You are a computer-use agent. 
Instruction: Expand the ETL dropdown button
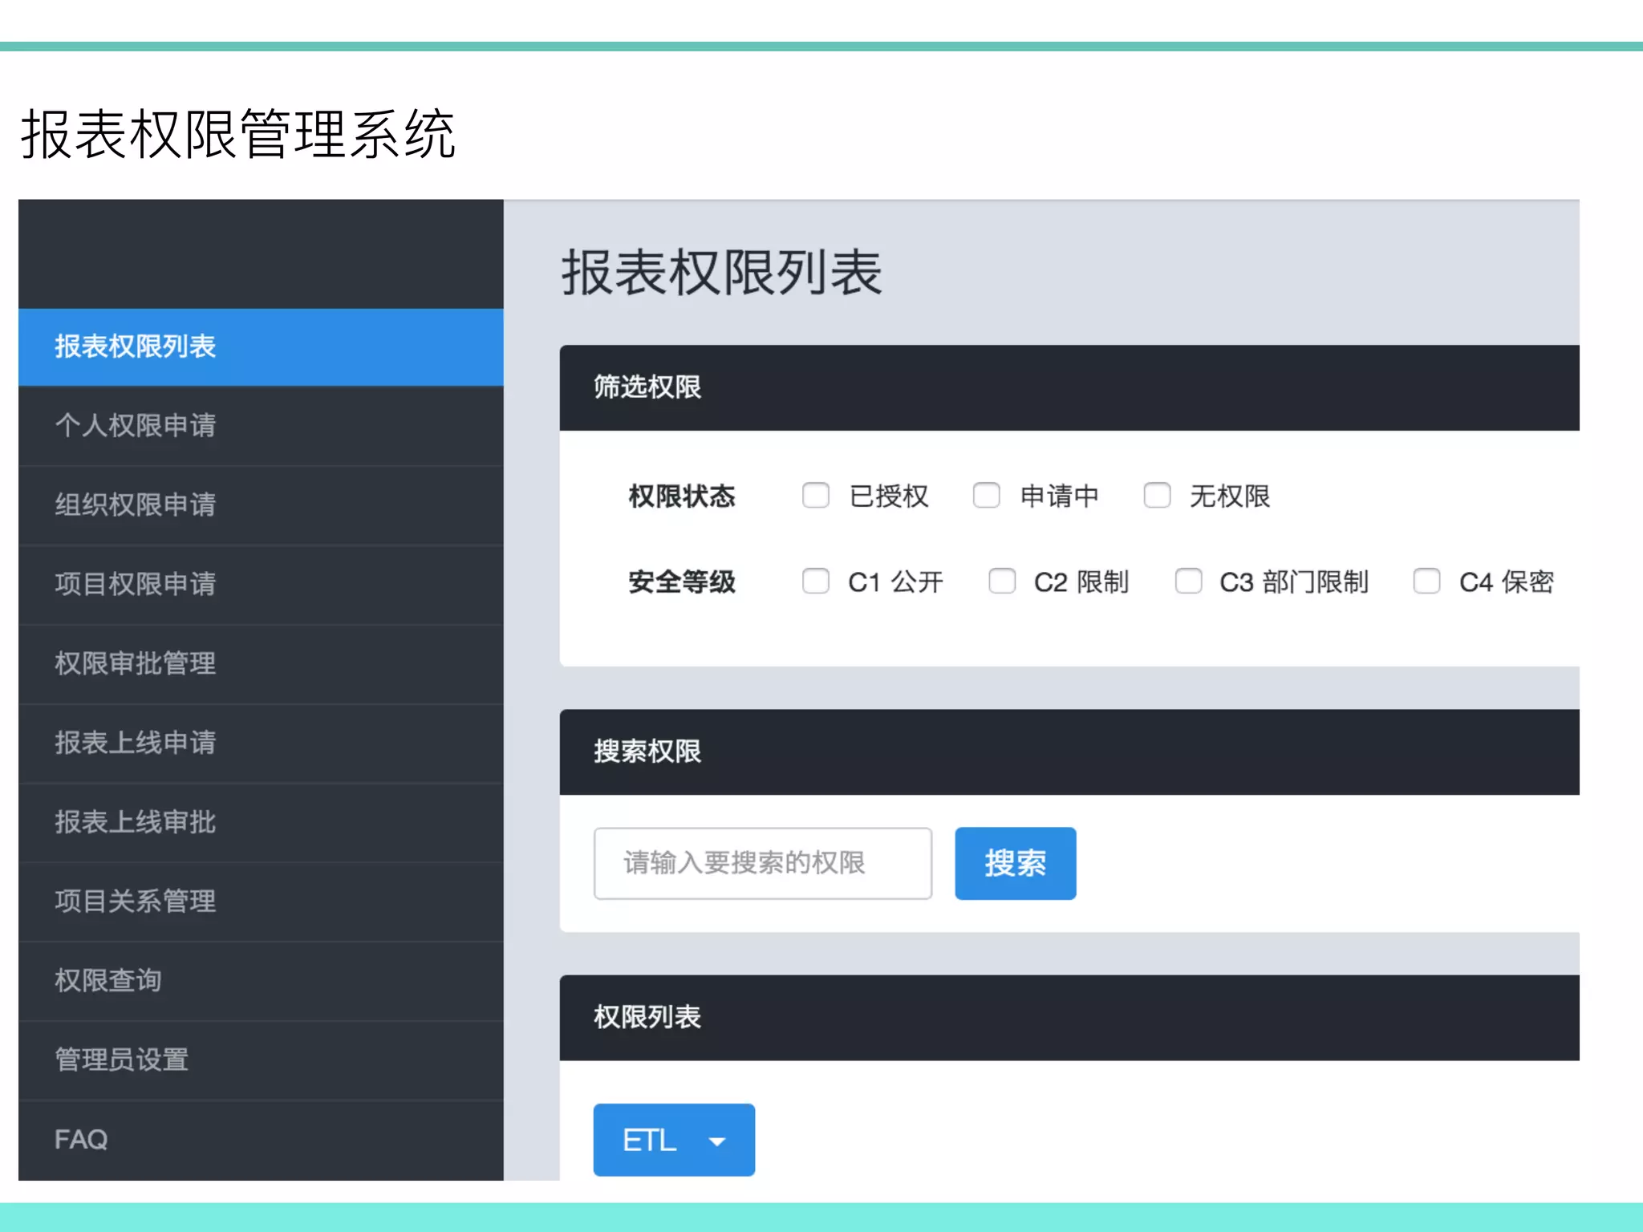point(674,1140)
